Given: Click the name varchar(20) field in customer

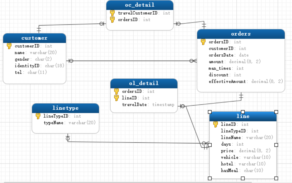Looking at the screenshot, I should (x=36, y=53).
